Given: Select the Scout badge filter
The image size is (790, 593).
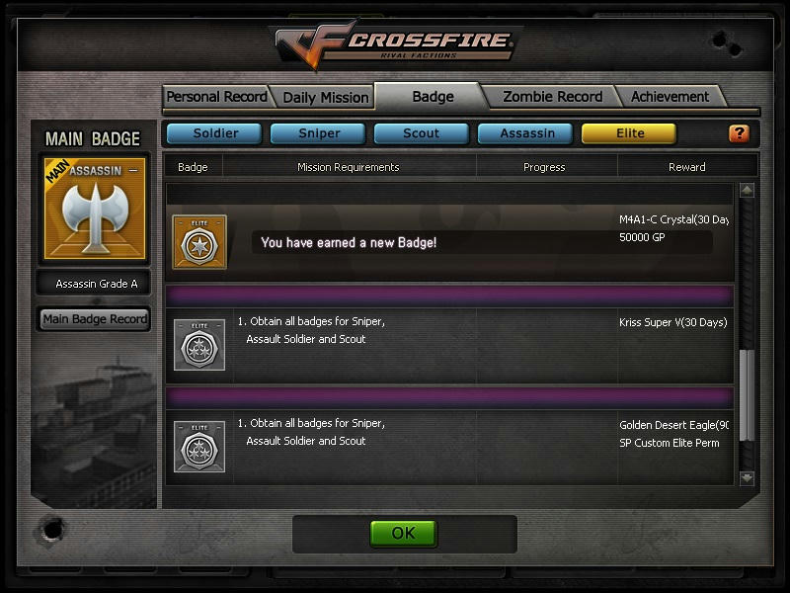Looking at the screenshot, I should point(422,133).
